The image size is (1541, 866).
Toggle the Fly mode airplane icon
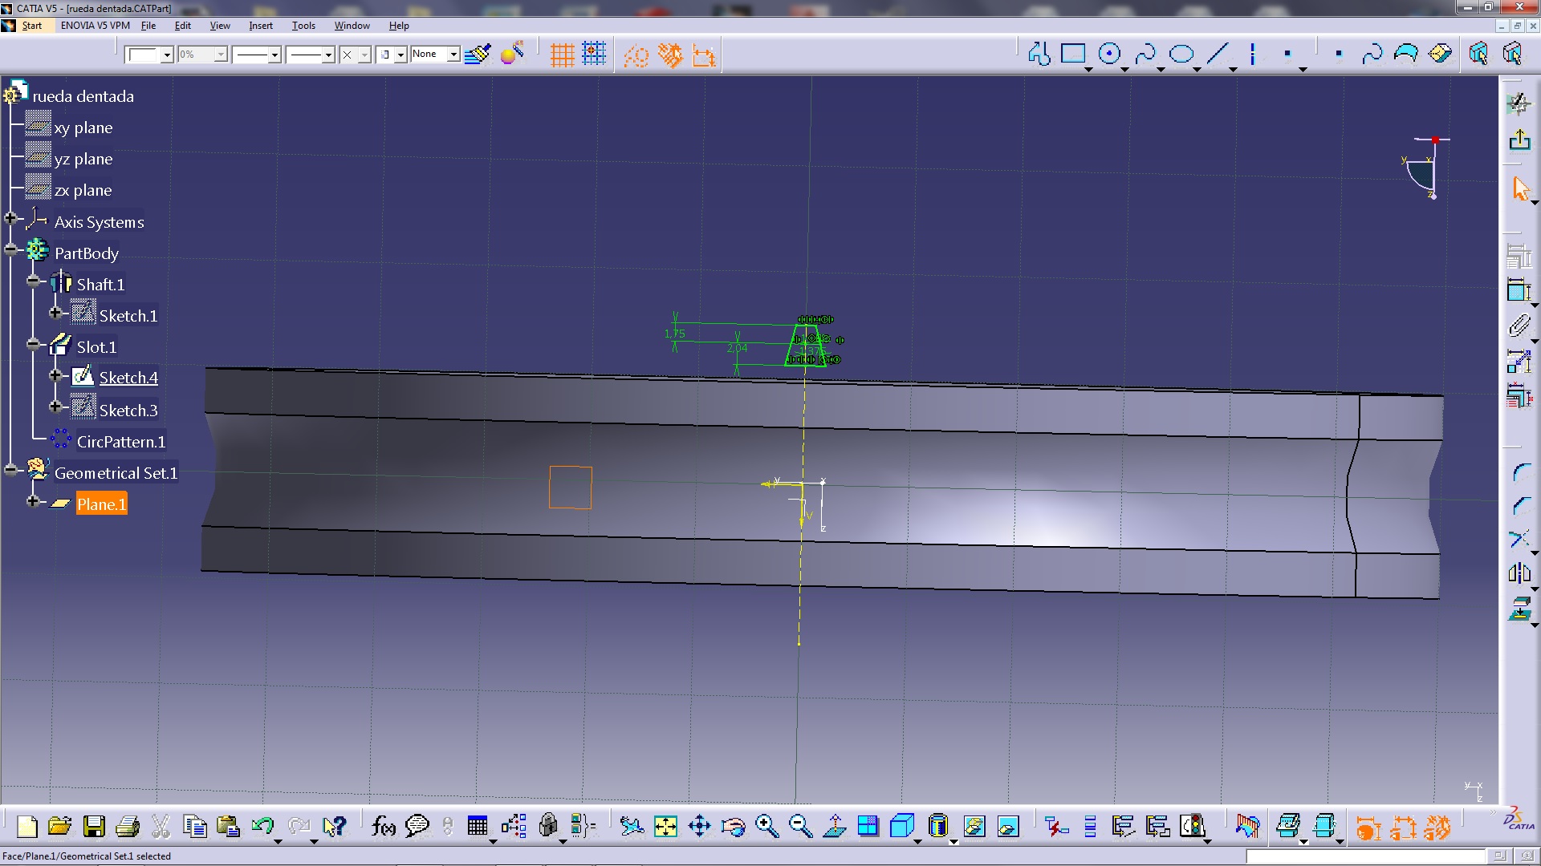click(632, 826)
